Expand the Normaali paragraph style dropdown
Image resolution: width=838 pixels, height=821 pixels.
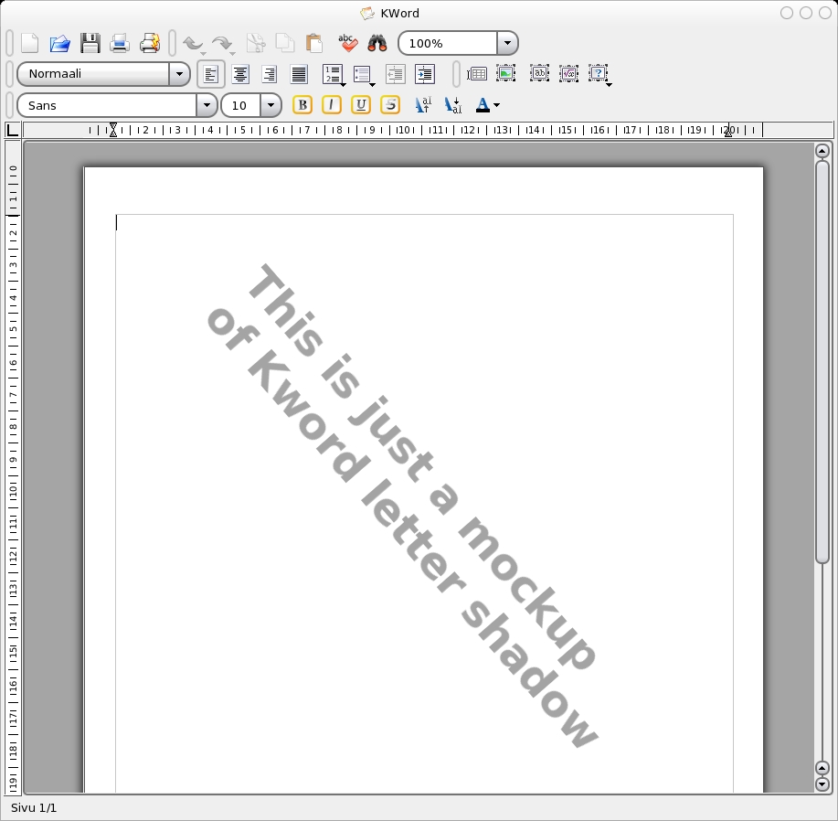click(x=179, y=74)
